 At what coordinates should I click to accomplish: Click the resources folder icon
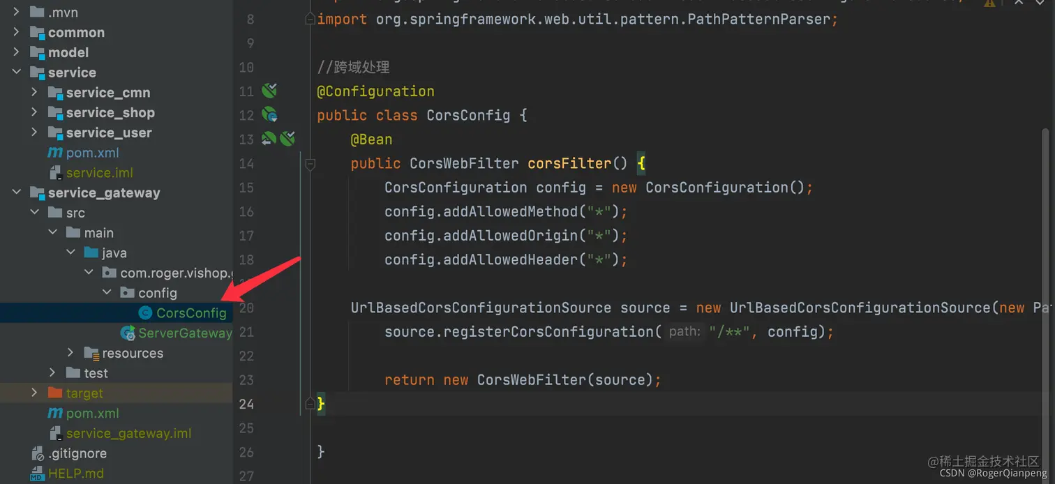click(91, 353)
